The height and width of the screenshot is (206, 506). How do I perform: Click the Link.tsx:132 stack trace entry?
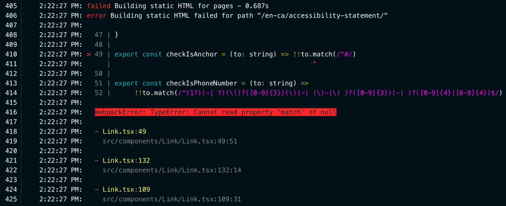click(126, 161)
